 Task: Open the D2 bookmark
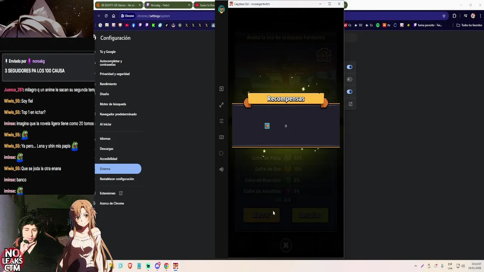pos(358,25)
